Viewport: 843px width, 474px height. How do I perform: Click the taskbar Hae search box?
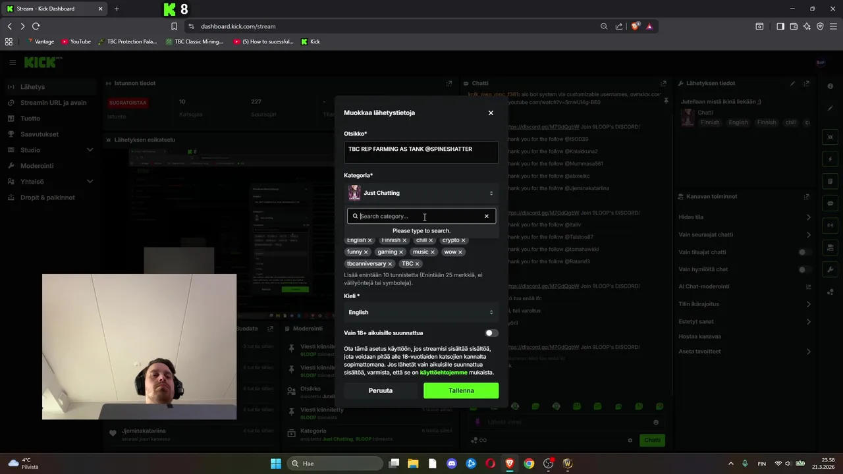(x=334, y=463)
